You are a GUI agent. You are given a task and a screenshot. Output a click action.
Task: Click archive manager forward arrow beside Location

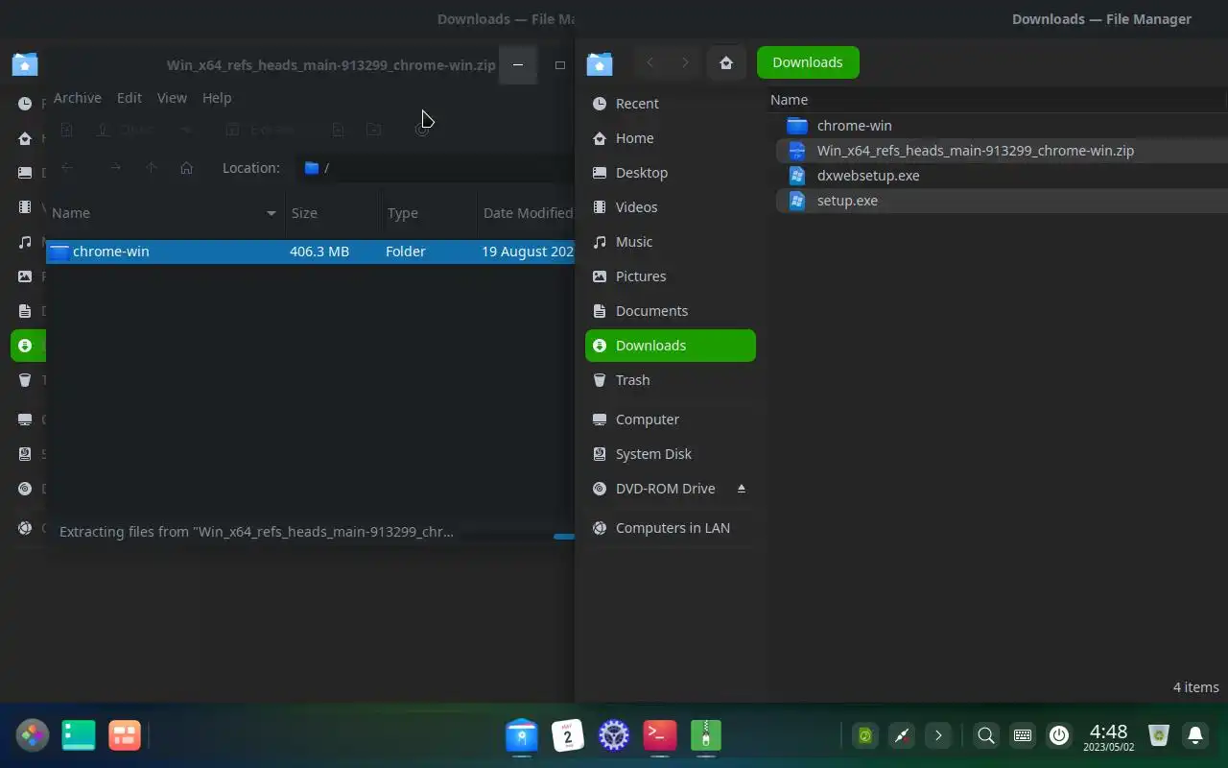point(115,168)
